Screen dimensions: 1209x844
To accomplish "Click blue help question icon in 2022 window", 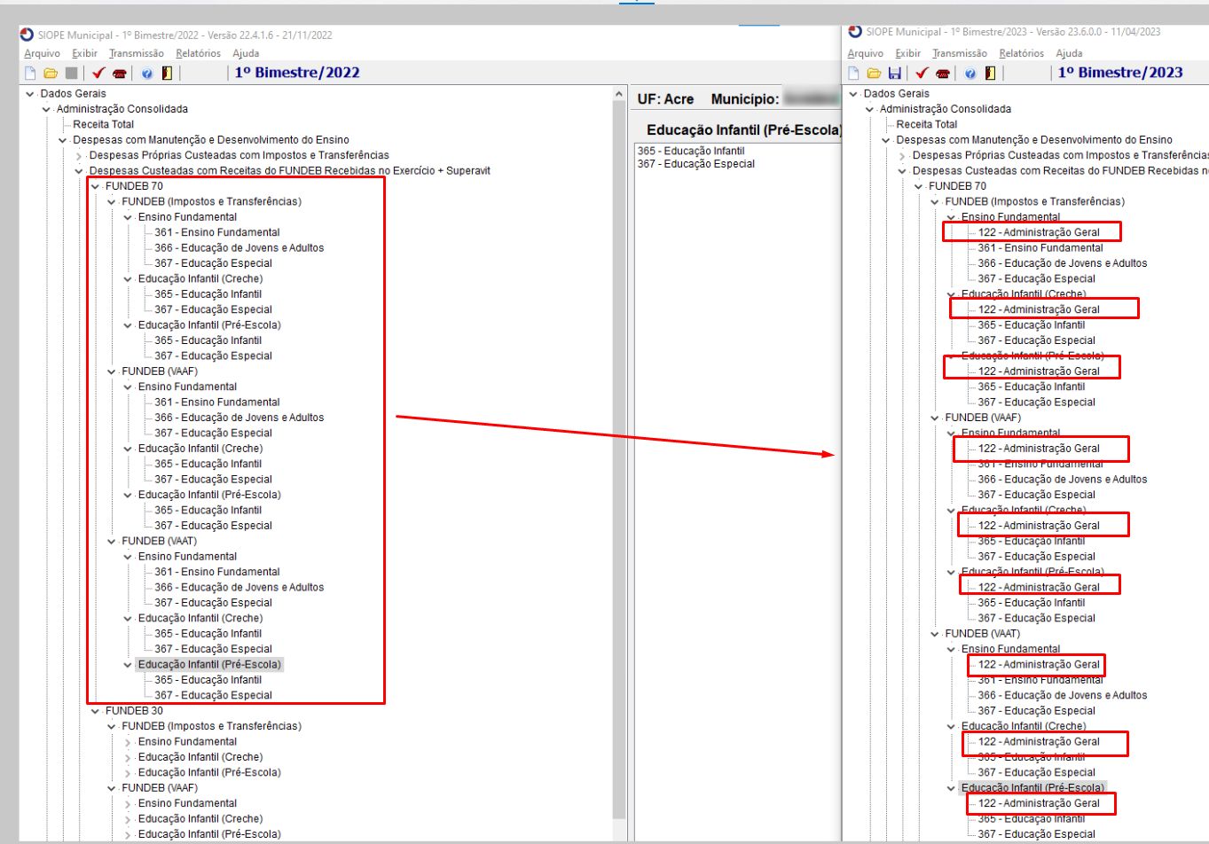I will 147,74.
